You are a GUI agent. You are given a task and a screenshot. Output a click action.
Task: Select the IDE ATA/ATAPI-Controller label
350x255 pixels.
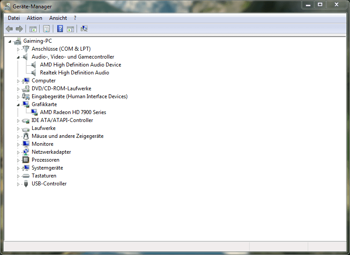tap(62, 120)
